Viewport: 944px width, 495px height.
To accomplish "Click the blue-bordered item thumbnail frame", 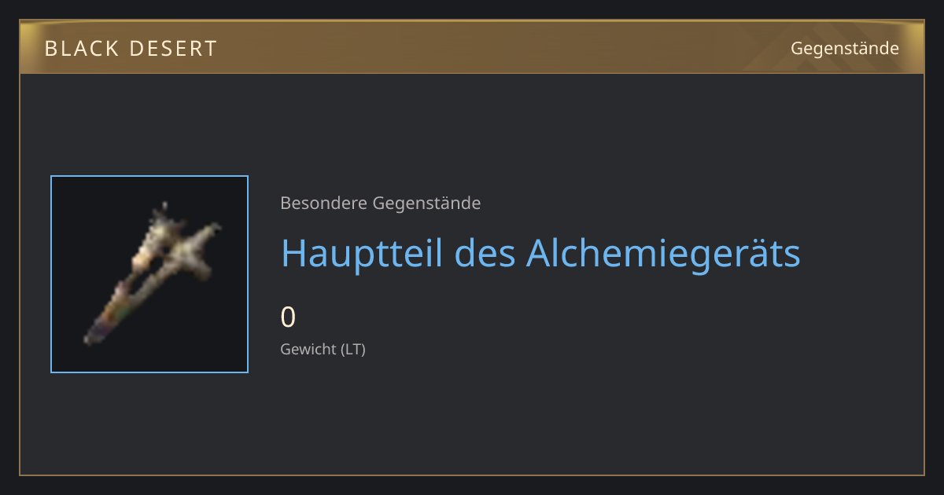I will click(149, 274).
